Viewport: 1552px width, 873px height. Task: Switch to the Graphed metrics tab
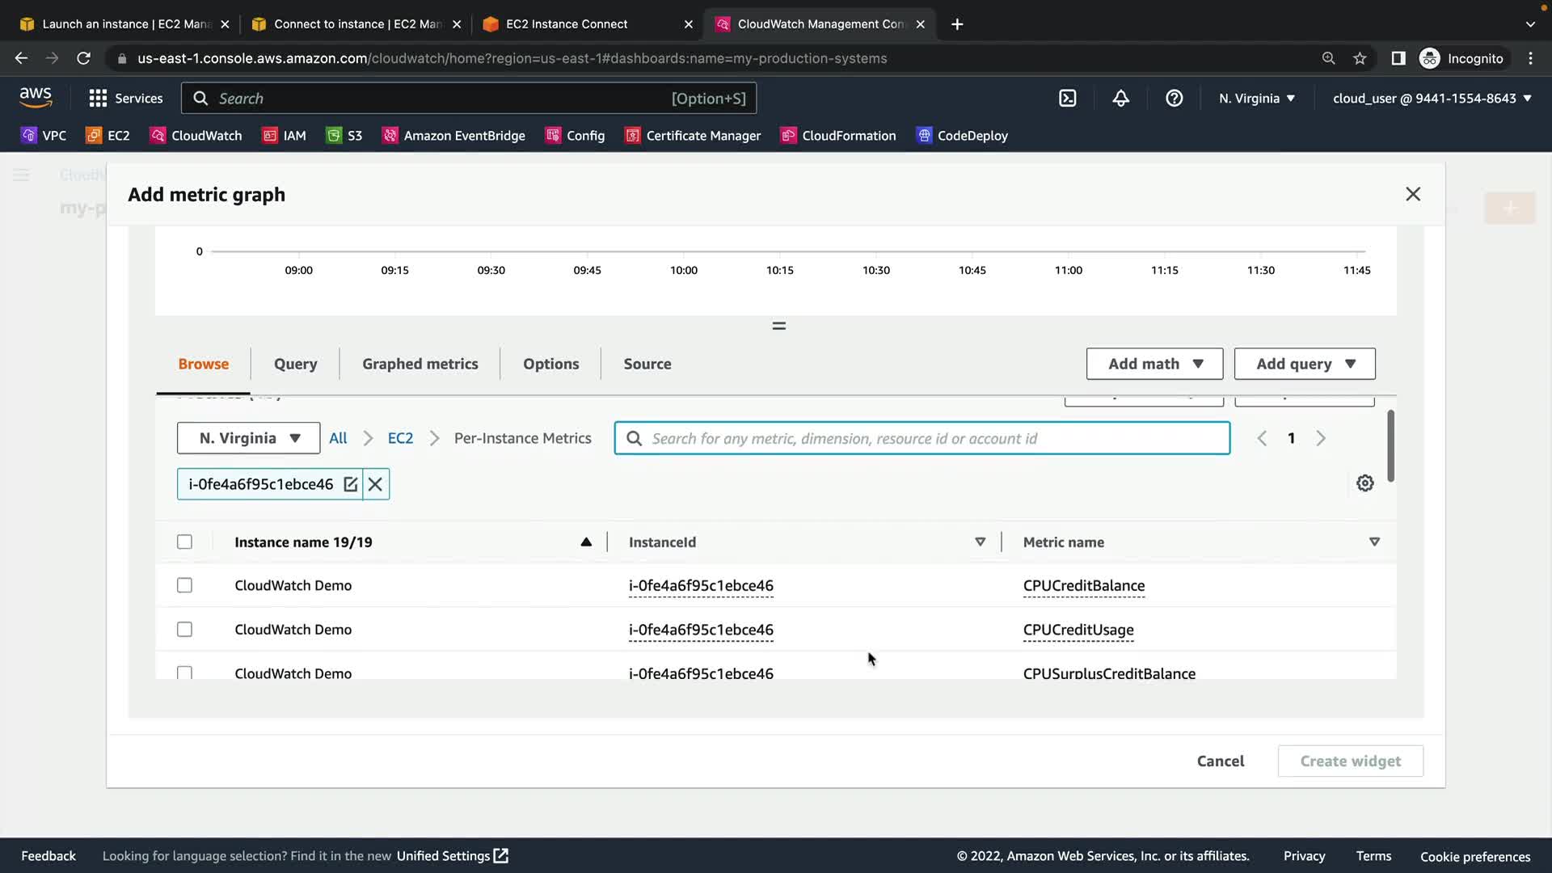pos(420,364)
